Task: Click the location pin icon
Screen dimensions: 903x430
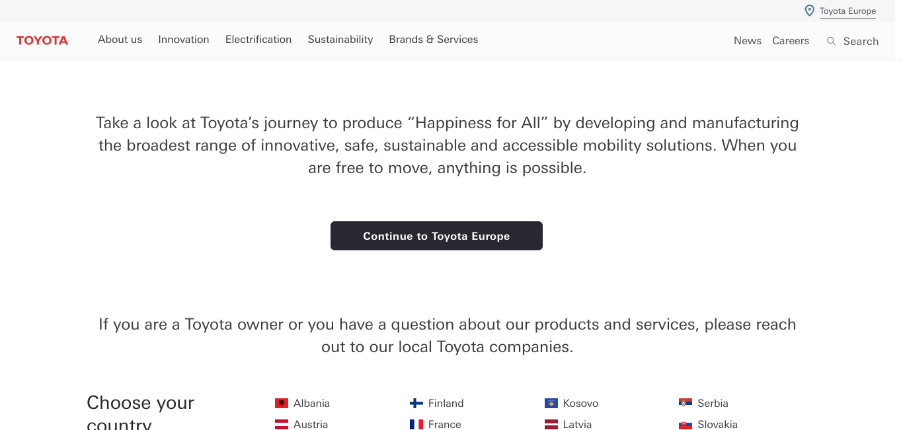Action: pos(809,11)
